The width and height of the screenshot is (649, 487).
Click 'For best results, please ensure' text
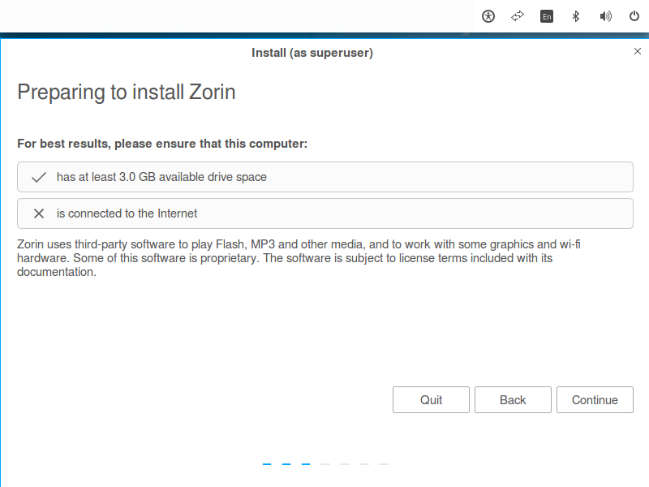(162, 144)
